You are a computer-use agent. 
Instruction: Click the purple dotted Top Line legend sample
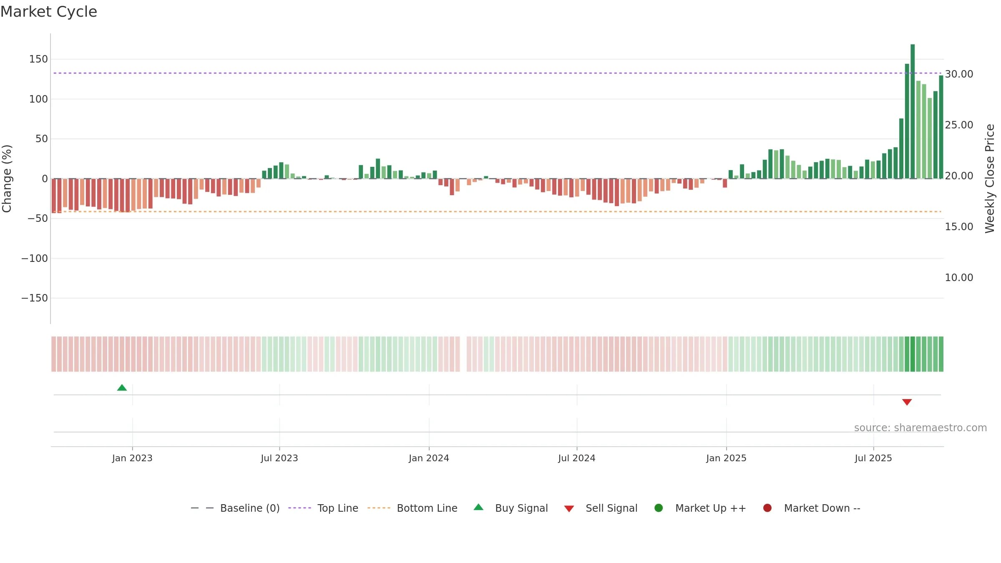(x=299, y=508)
